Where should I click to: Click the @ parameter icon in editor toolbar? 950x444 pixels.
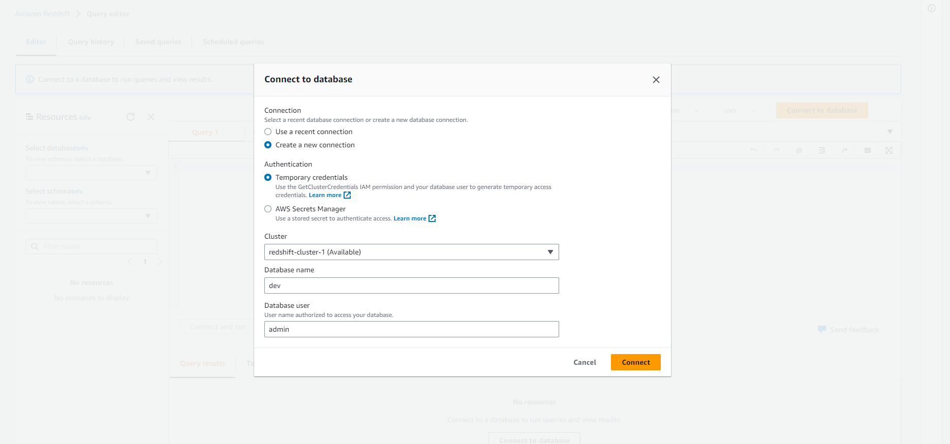tap(799, 150)
